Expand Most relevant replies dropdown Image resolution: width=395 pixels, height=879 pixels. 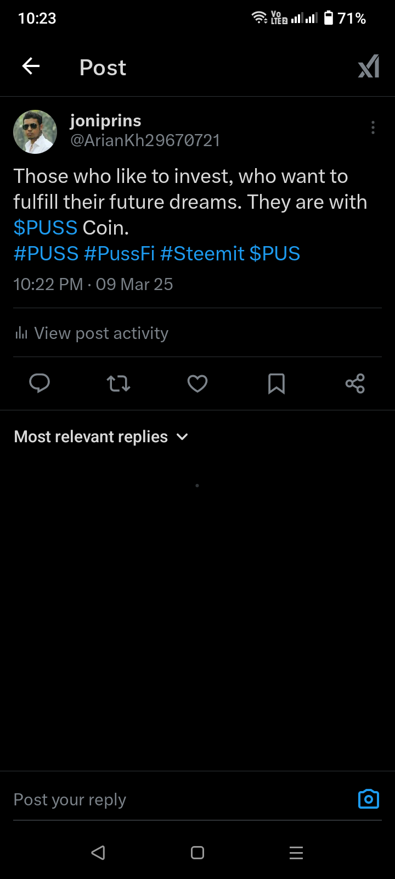91,437
